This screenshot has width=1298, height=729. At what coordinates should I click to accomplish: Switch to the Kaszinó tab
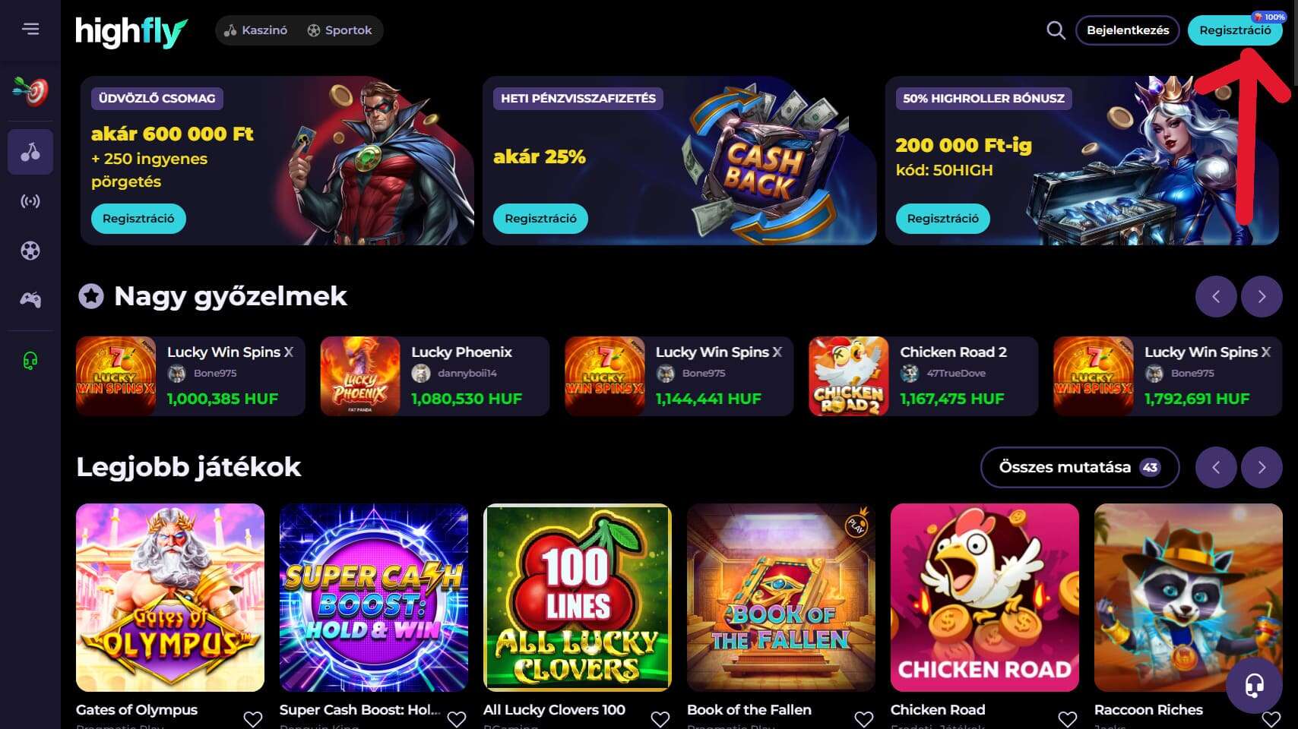(256, 30)
